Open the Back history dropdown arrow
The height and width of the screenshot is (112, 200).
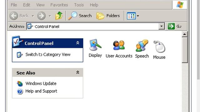[33, 16]
